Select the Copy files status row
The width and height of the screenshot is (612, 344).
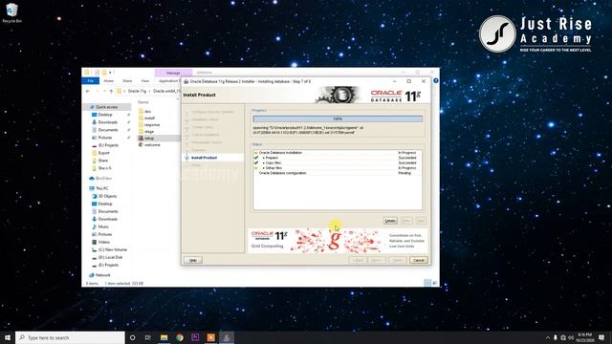click(x=338, y=162)
